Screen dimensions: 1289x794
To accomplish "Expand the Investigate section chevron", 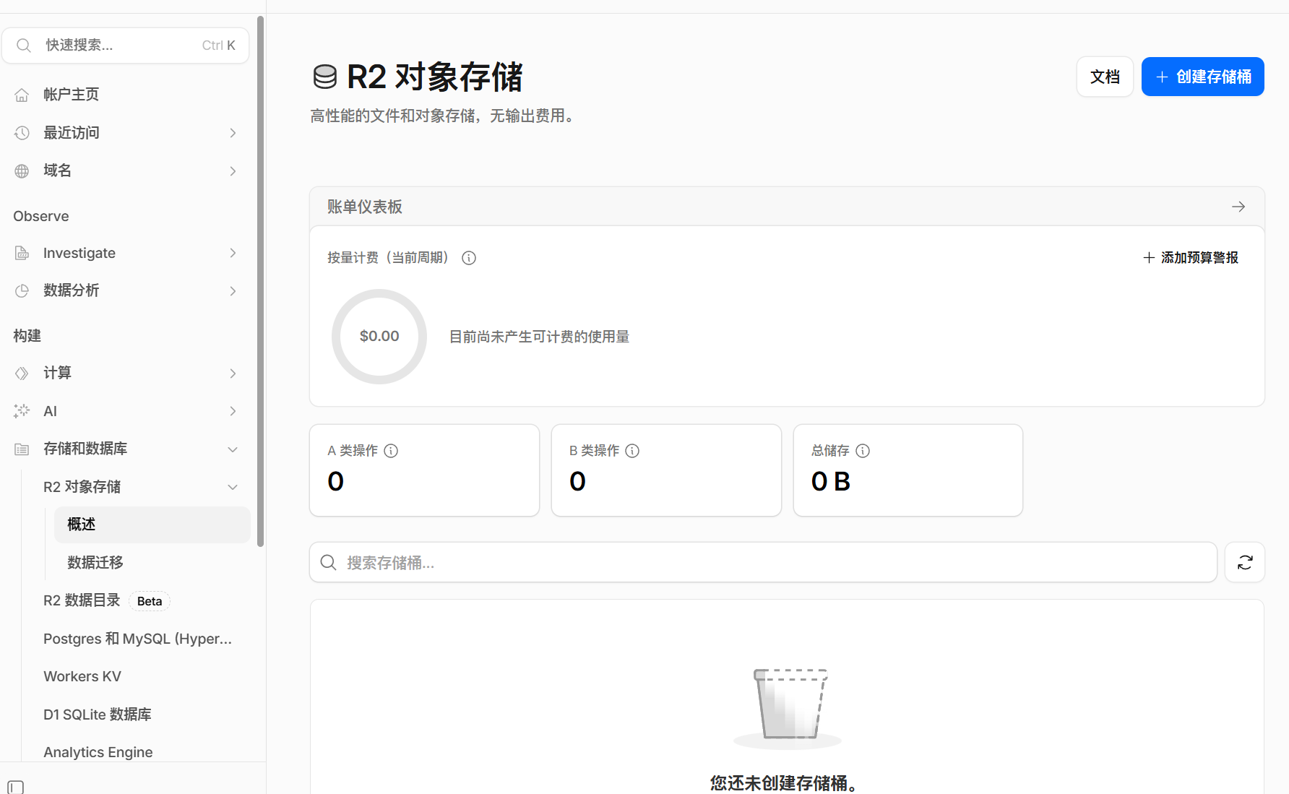I will pyautogui.click(x=233, y=253).
